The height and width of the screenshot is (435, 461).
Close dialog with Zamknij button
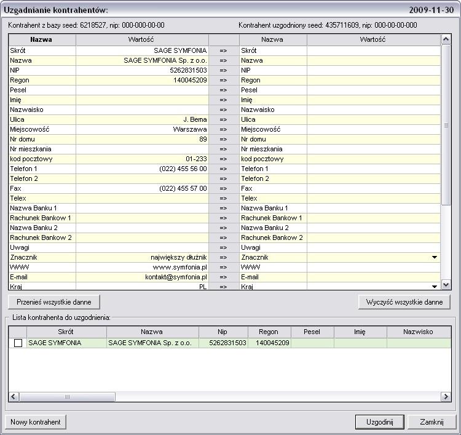[x=431, y=422]
